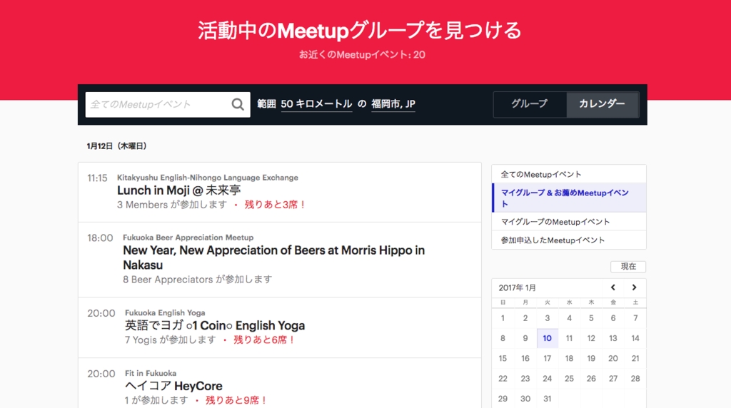The width and height of the screenshot is (731, 408).
Task: Select January 20 in calendar
Action: tap(613, 358)
